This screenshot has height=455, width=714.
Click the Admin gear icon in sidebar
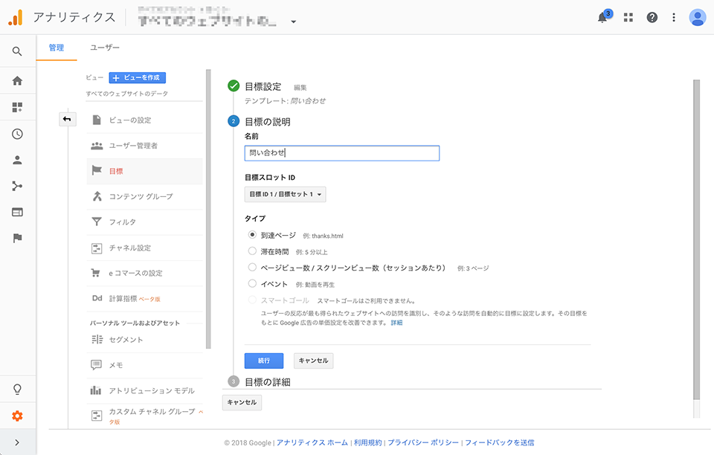coord(17,416)
